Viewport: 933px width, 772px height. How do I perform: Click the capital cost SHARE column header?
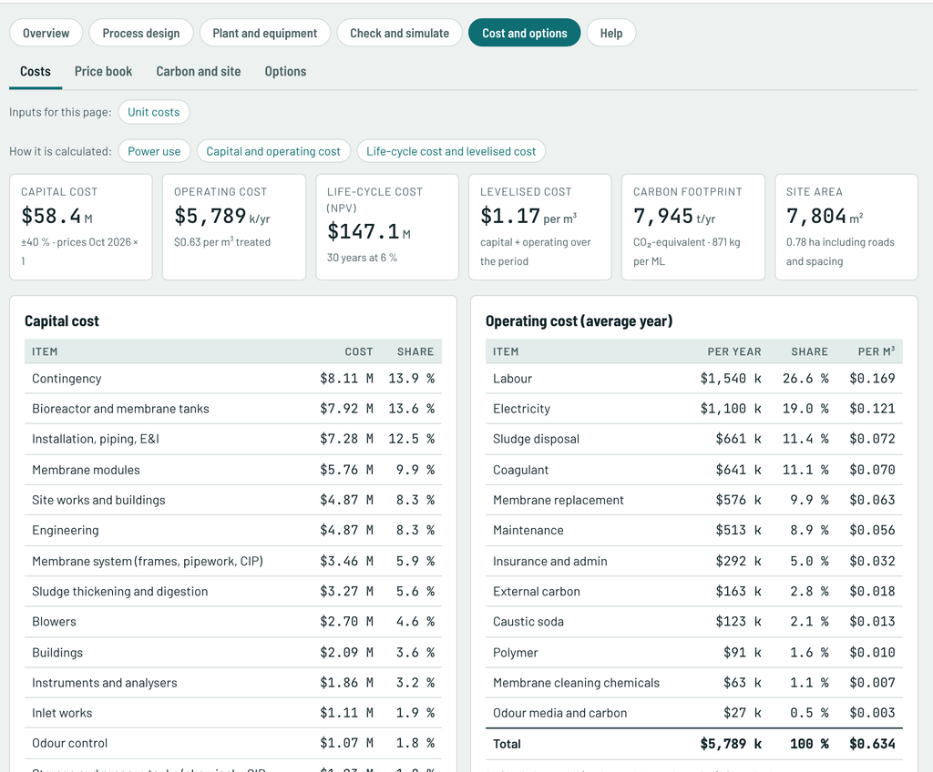(x=415, y=351)
